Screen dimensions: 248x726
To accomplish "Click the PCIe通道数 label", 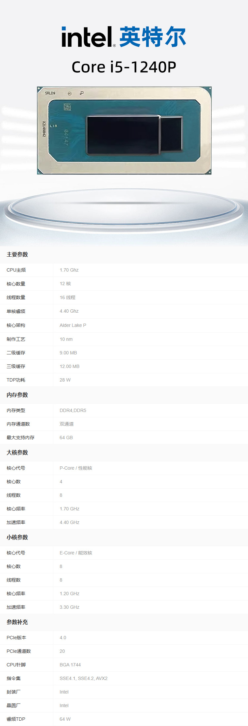I will (x=19, y=651).
